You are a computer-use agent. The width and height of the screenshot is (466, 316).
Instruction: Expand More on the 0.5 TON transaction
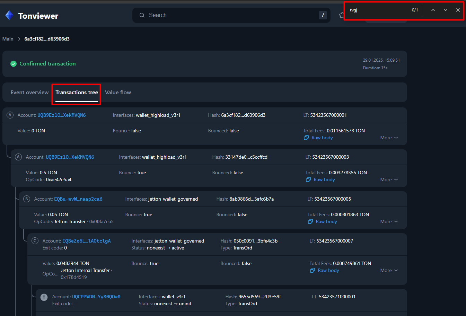click(389, 179)
